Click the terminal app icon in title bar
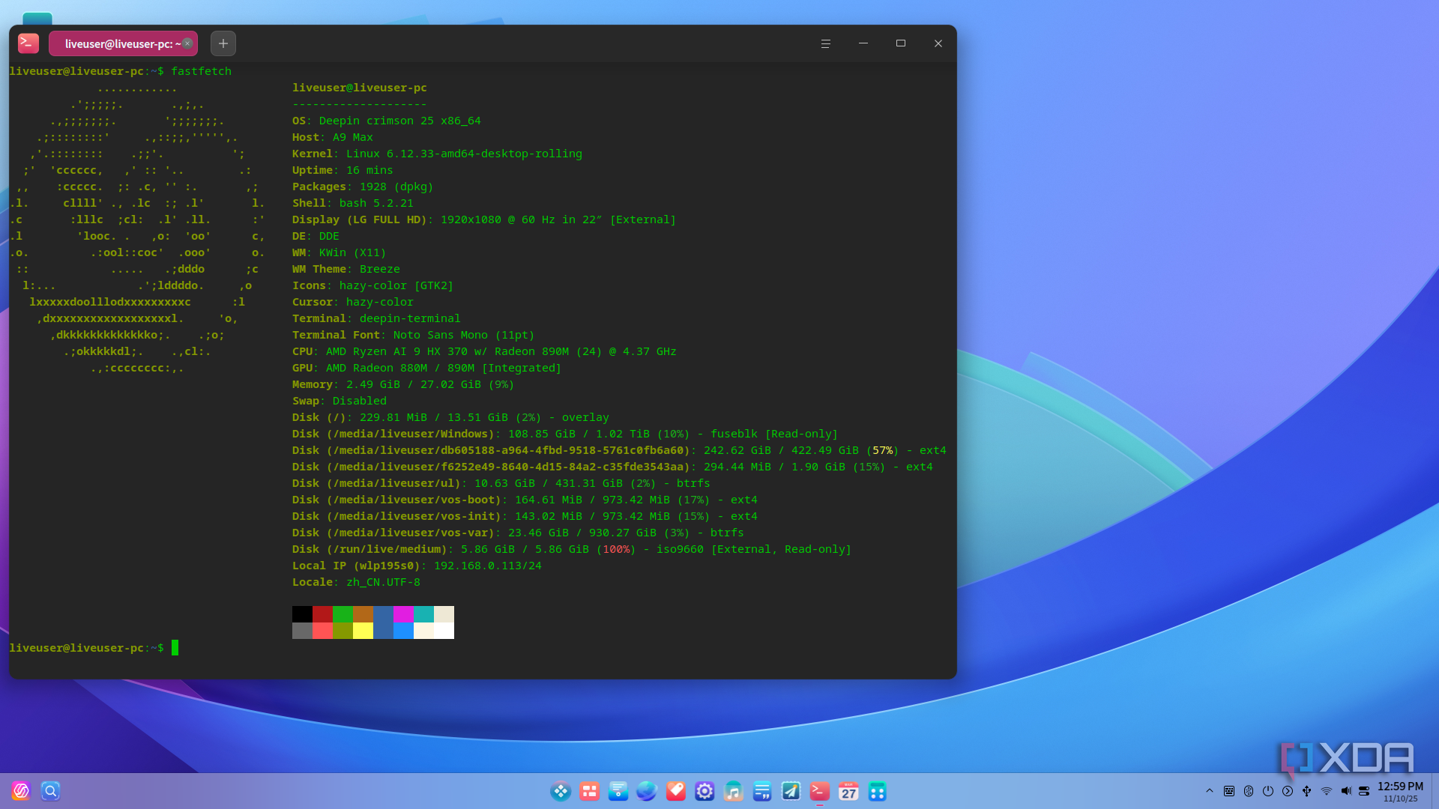The width and height of the screenshot is (1439, 809). click(x=28, y=43)
